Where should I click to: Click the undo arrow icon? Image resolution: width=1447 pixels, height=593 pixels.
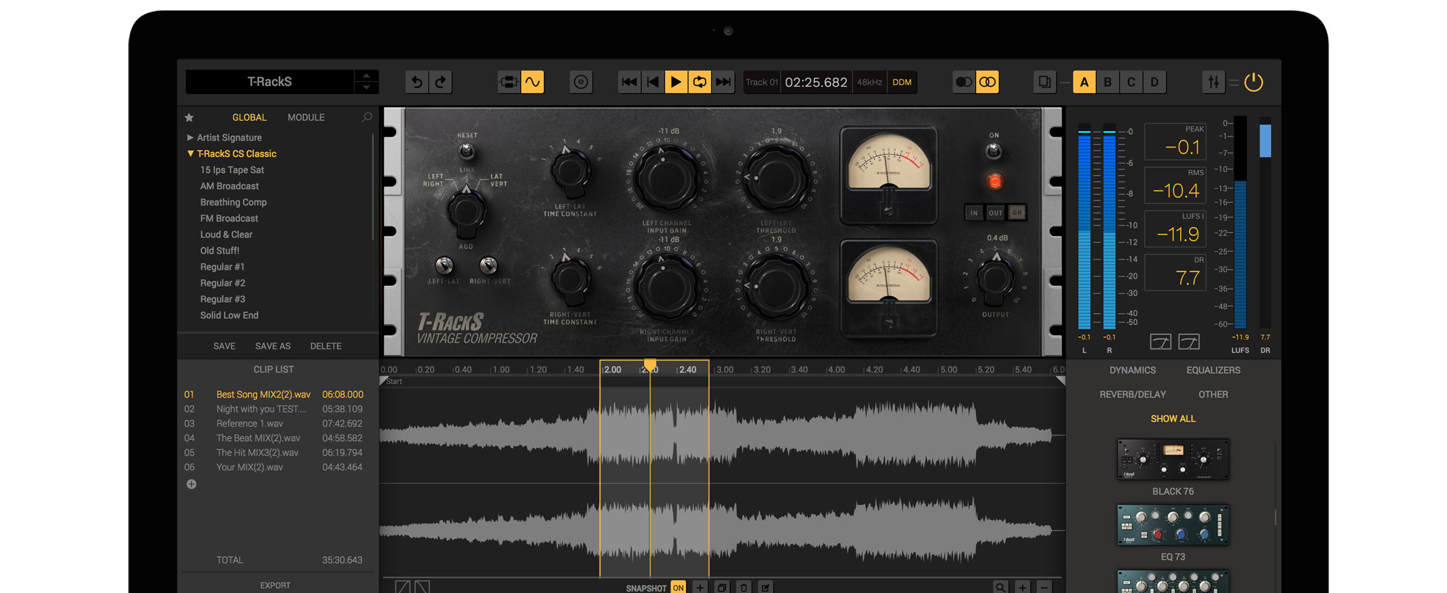(417, 82)
